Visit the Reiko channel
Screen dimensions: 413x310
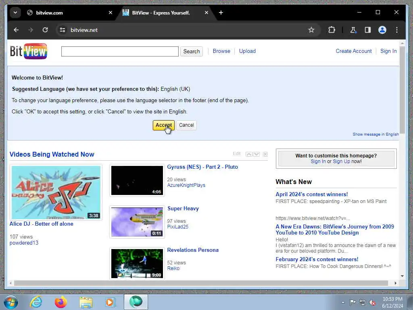point(173,268)
